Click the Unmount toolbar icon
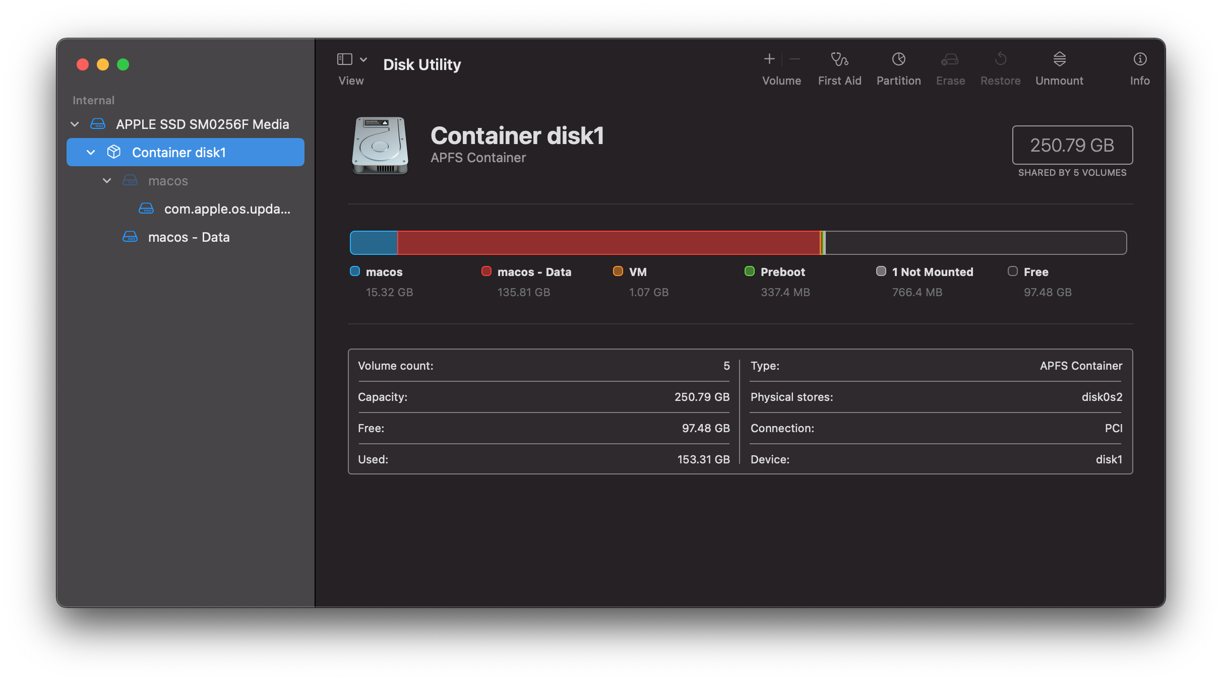 [1059, 59]
